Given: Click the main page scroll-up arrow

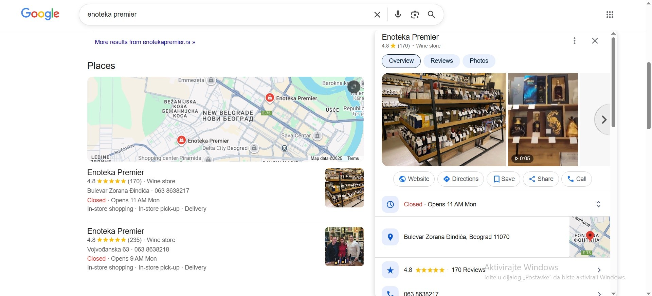Looking at the screenshot, I should point(649,3).
